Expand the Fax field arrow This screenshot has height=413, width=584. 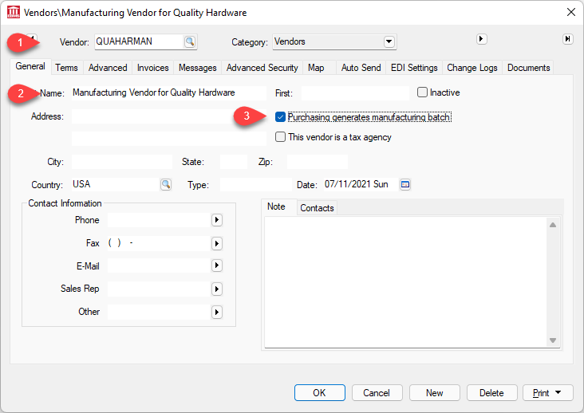(217, 243)
